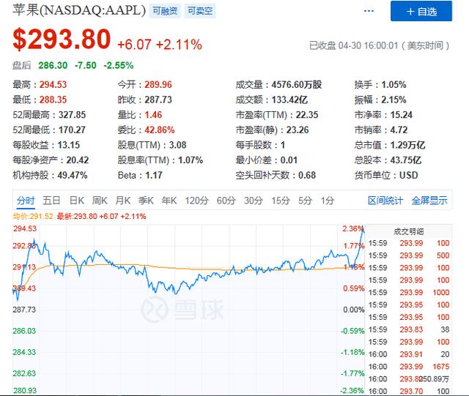
Task: Choose the 60分 interval tab
Action: [226, 201]
